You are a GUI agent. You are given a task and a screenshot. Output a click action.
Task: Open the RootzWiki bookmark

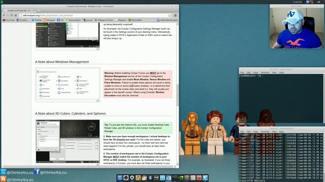point(135,20)
